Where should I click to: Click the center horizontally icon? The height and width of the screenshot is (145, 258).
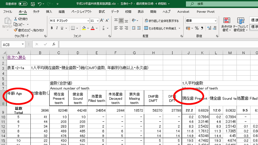coord(121,28)
